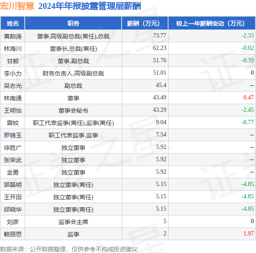Select the salary value 62.23
The height and width of the screenshot is (253, 256).
(x=160, y=48)
